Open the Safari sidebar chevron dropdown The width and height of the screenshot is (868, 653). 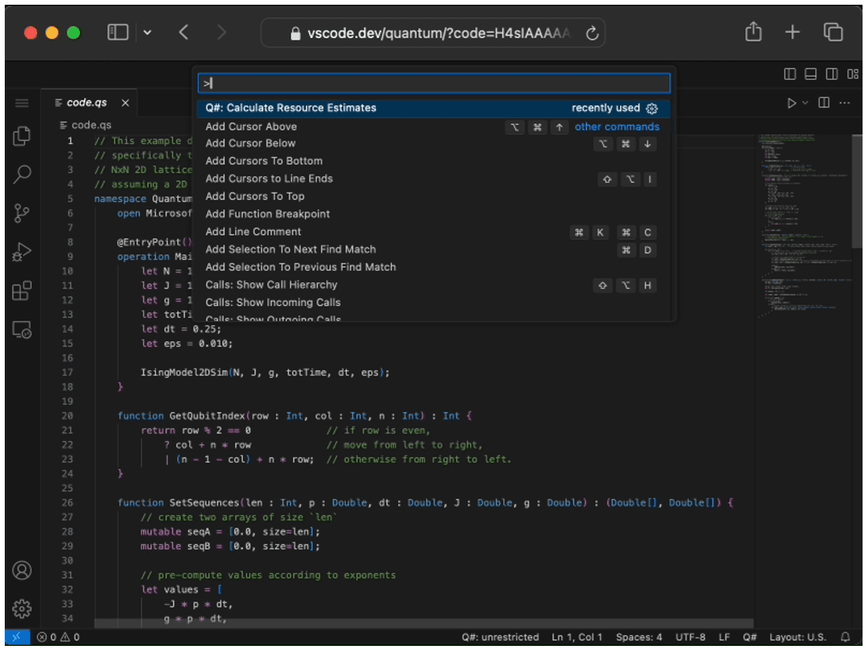(147, 32)
